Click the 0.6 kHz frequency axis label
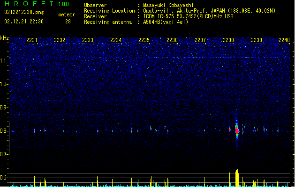This screenshot has width=295, height=187. [4, 178]
